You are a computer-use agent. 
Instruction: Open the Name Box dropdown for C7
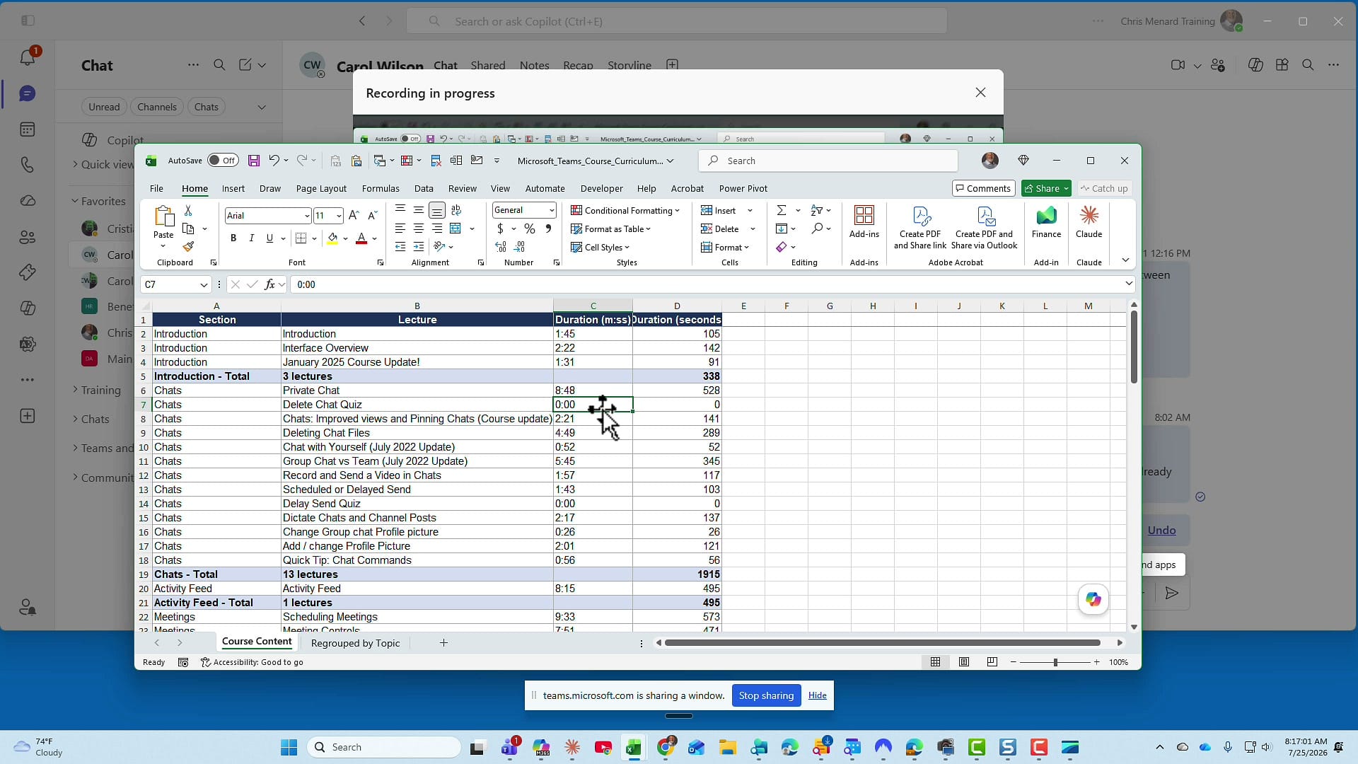204,284
